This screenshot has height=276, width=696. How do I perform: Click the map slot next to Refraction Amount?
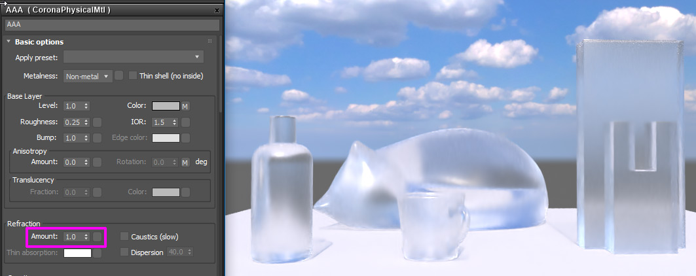(97, 237)
